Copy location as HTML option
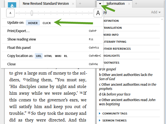 [x=48, y=56]
